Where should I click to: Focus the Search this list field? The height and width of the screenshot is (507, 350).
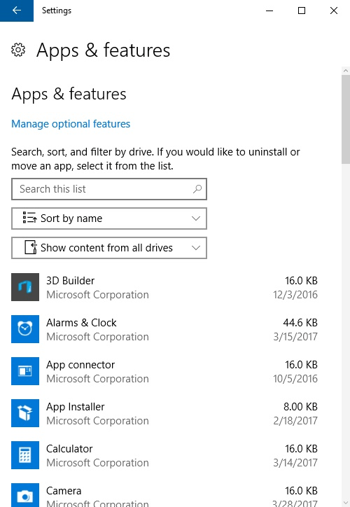click(109, 189)
